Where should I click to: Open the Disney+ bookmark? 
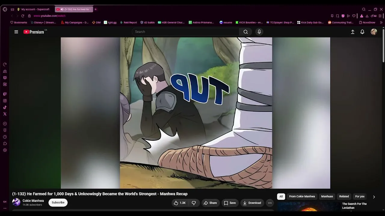43,22
